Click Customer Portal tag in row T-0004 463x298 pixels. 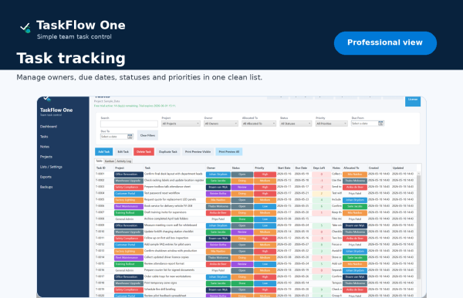tap(129, 194)
